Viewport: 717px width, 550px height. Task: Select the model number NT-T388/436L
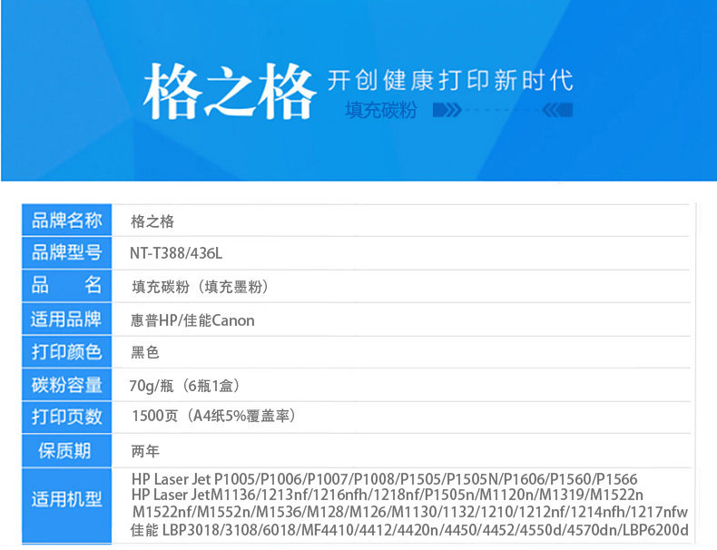pyautogui.click(x=176, y=253)
